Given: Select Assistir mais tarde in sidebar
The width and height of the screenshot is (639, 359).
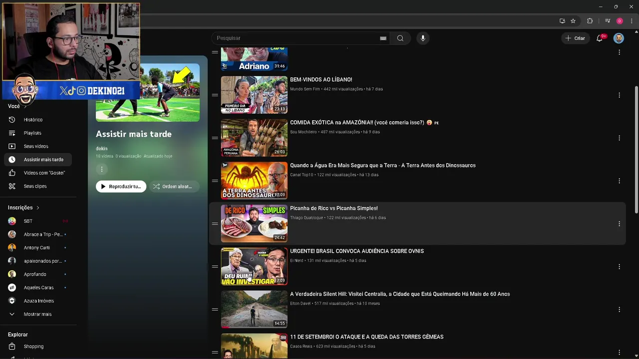Looking at the screenshot, I should click(39, 160).
